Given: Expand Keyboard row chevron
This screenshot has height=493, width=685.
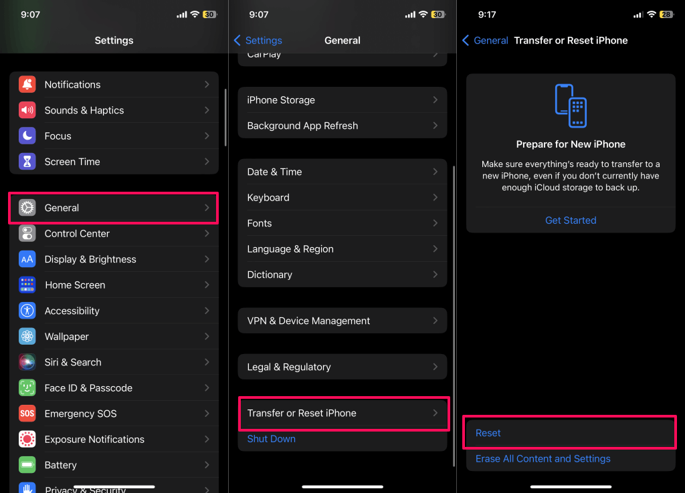Looking at the screenshot, I should click(x=435, y=198).
